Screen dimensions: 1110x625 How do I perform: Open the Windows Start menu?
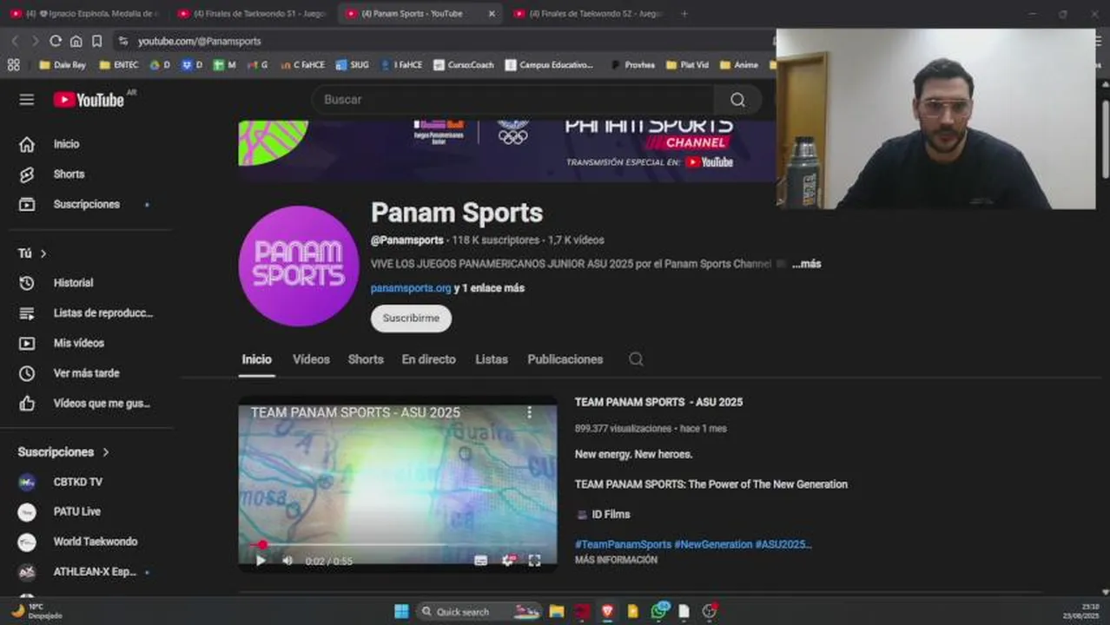click(x=401, y=611)
